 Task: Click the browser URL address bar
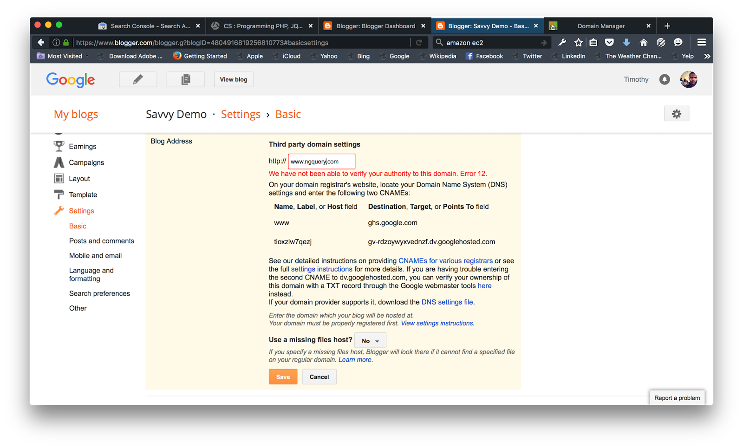tap(241, 43)
